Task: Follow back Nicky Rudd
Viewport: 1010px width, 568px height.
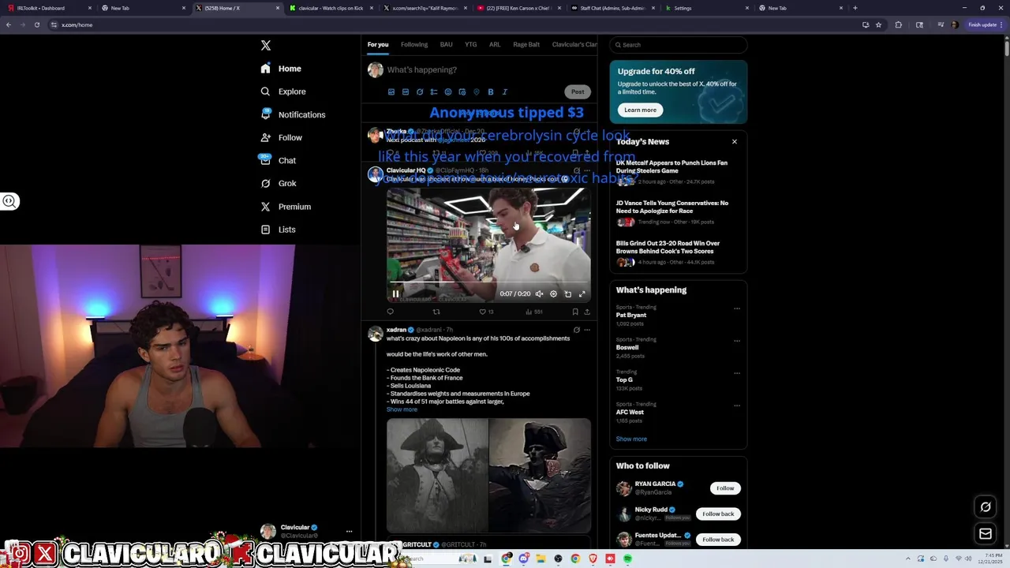Action: click(x=718, y=514)
